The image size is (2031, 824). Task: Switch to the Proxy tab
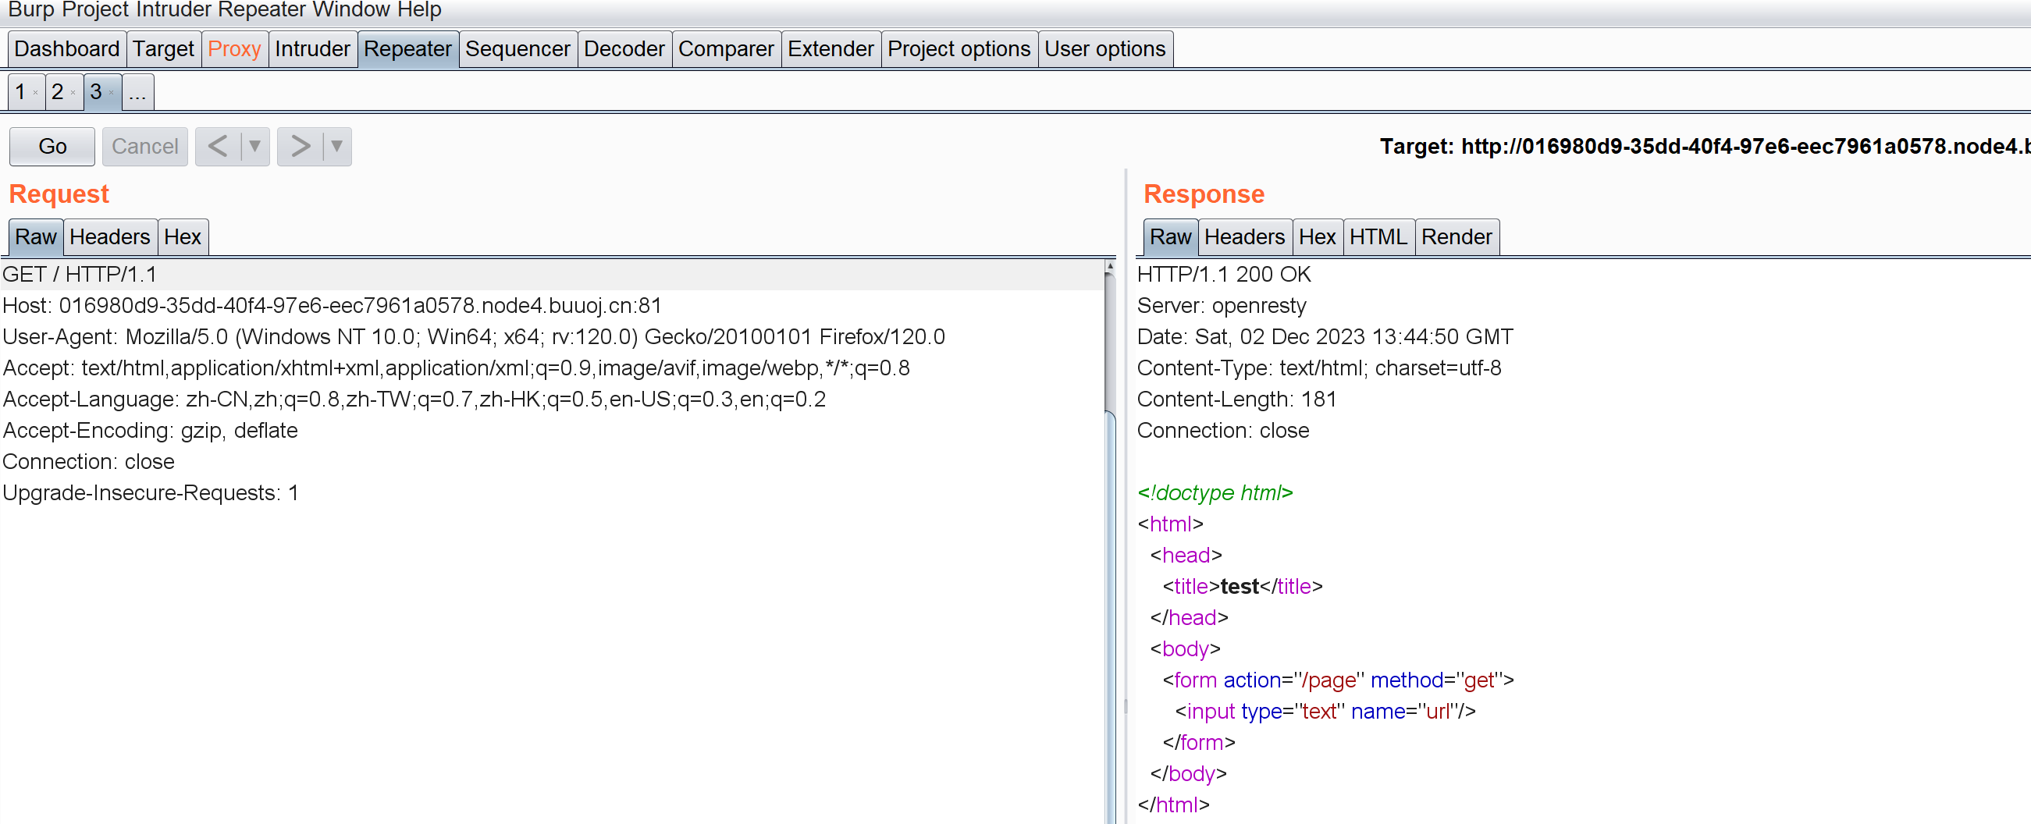pyautogui.click(x=234, y=49)
